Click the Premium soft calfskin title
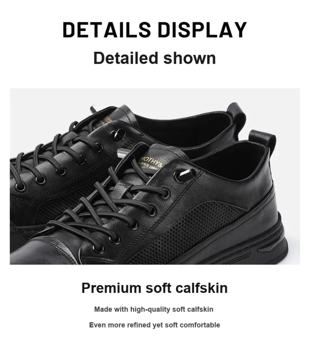310x347 pixels. coord(155,288)
